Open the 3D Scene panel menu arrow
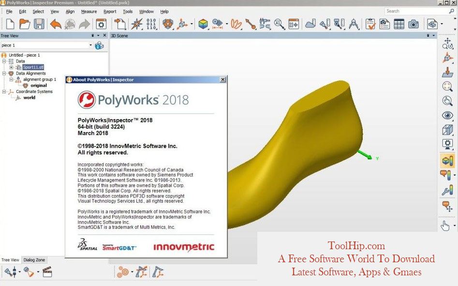 (x=434, y=35)
